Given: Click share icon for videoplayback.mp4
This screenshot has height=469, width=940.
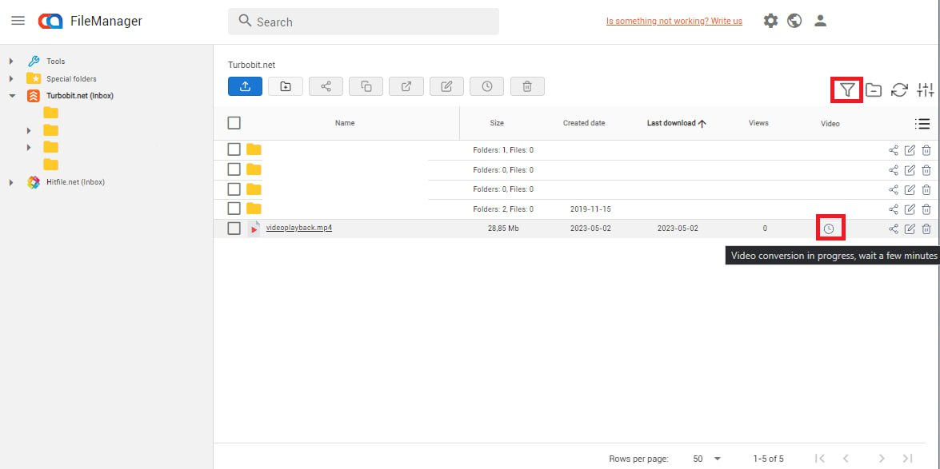Looking at the screenshot, I should 893,229.
